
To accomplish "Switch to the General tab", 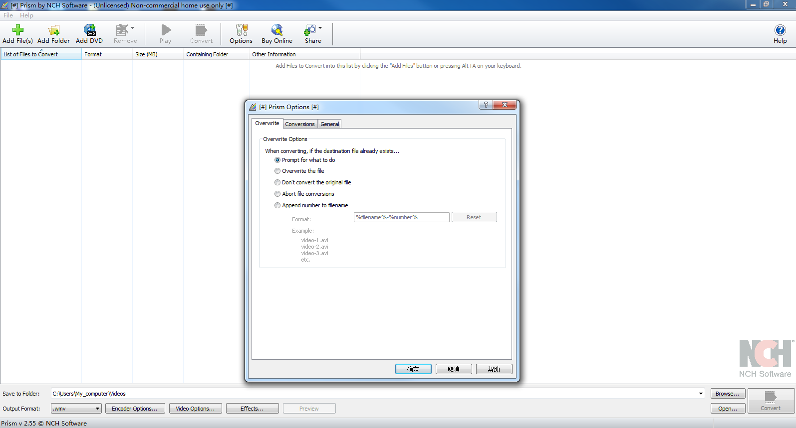I will pos(329,124).
